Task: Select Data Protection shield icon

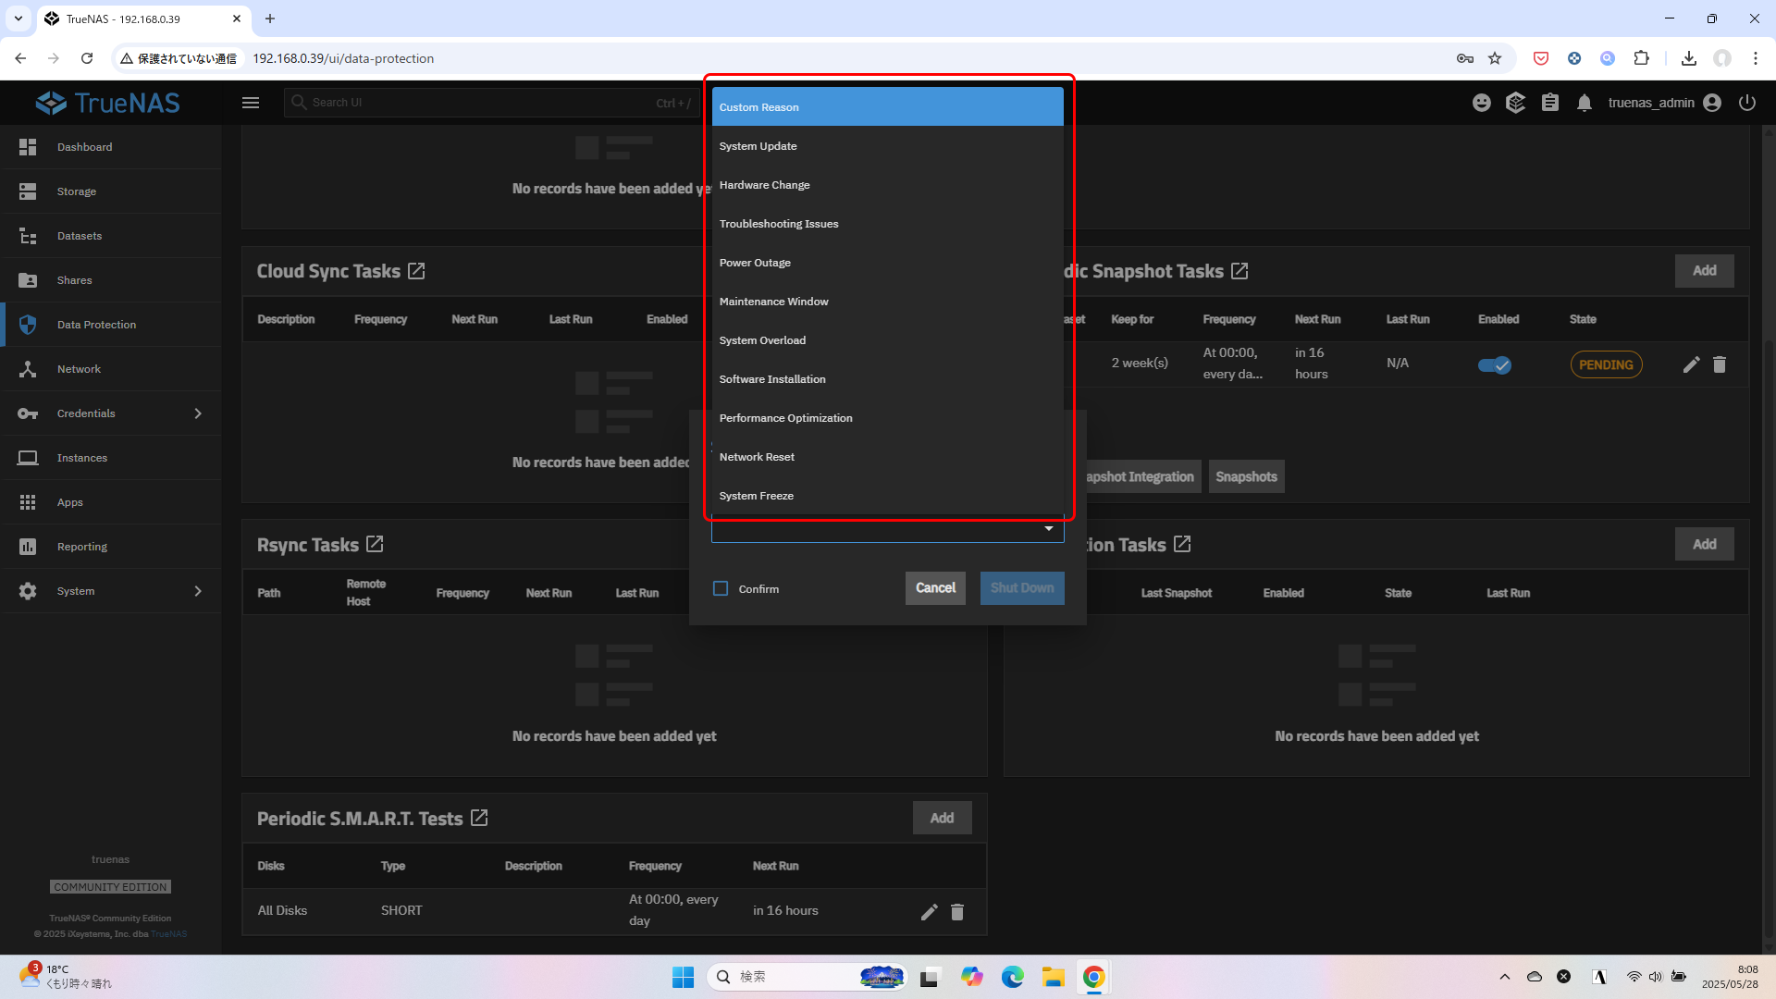Action: coord(28,325)
